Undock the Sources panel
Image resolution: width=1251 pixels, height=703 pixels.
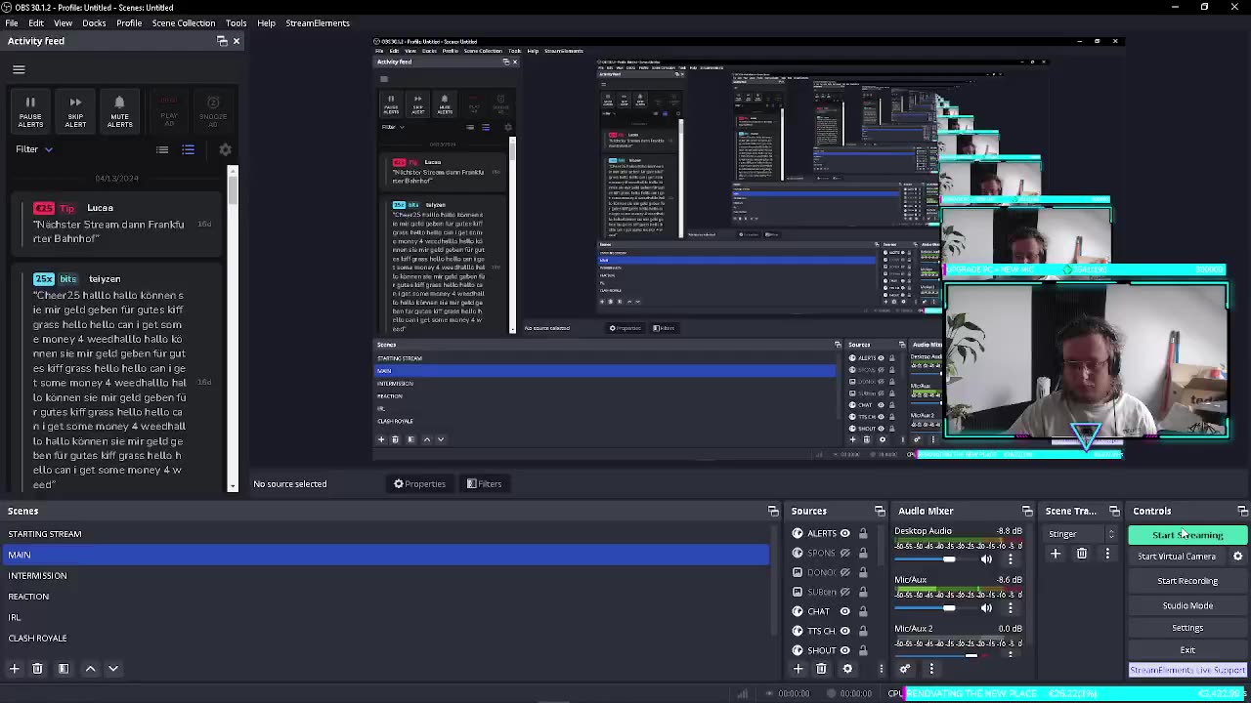click(880, 511)
